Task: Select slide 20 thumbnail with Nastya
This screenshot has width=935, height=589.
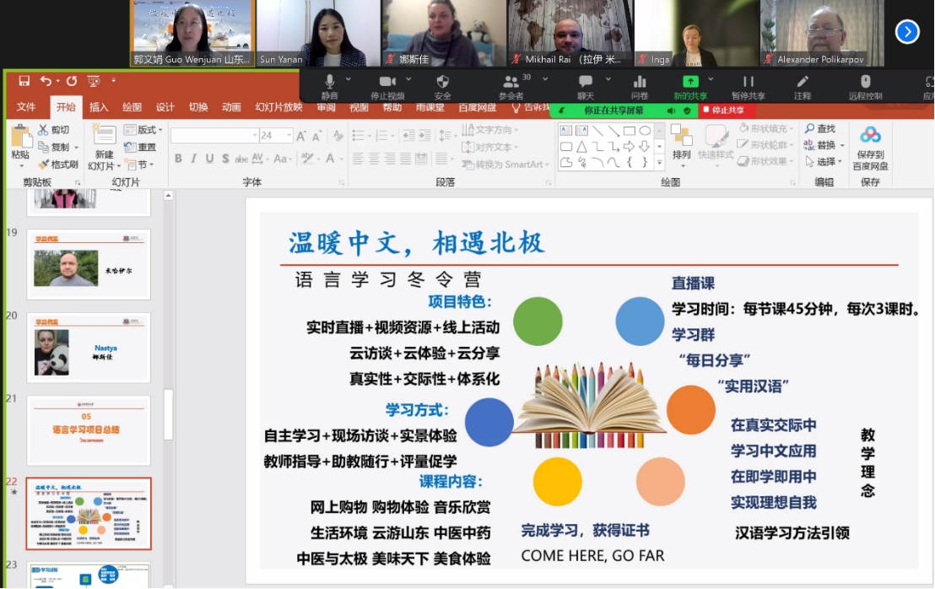Action: coord(89,348)
